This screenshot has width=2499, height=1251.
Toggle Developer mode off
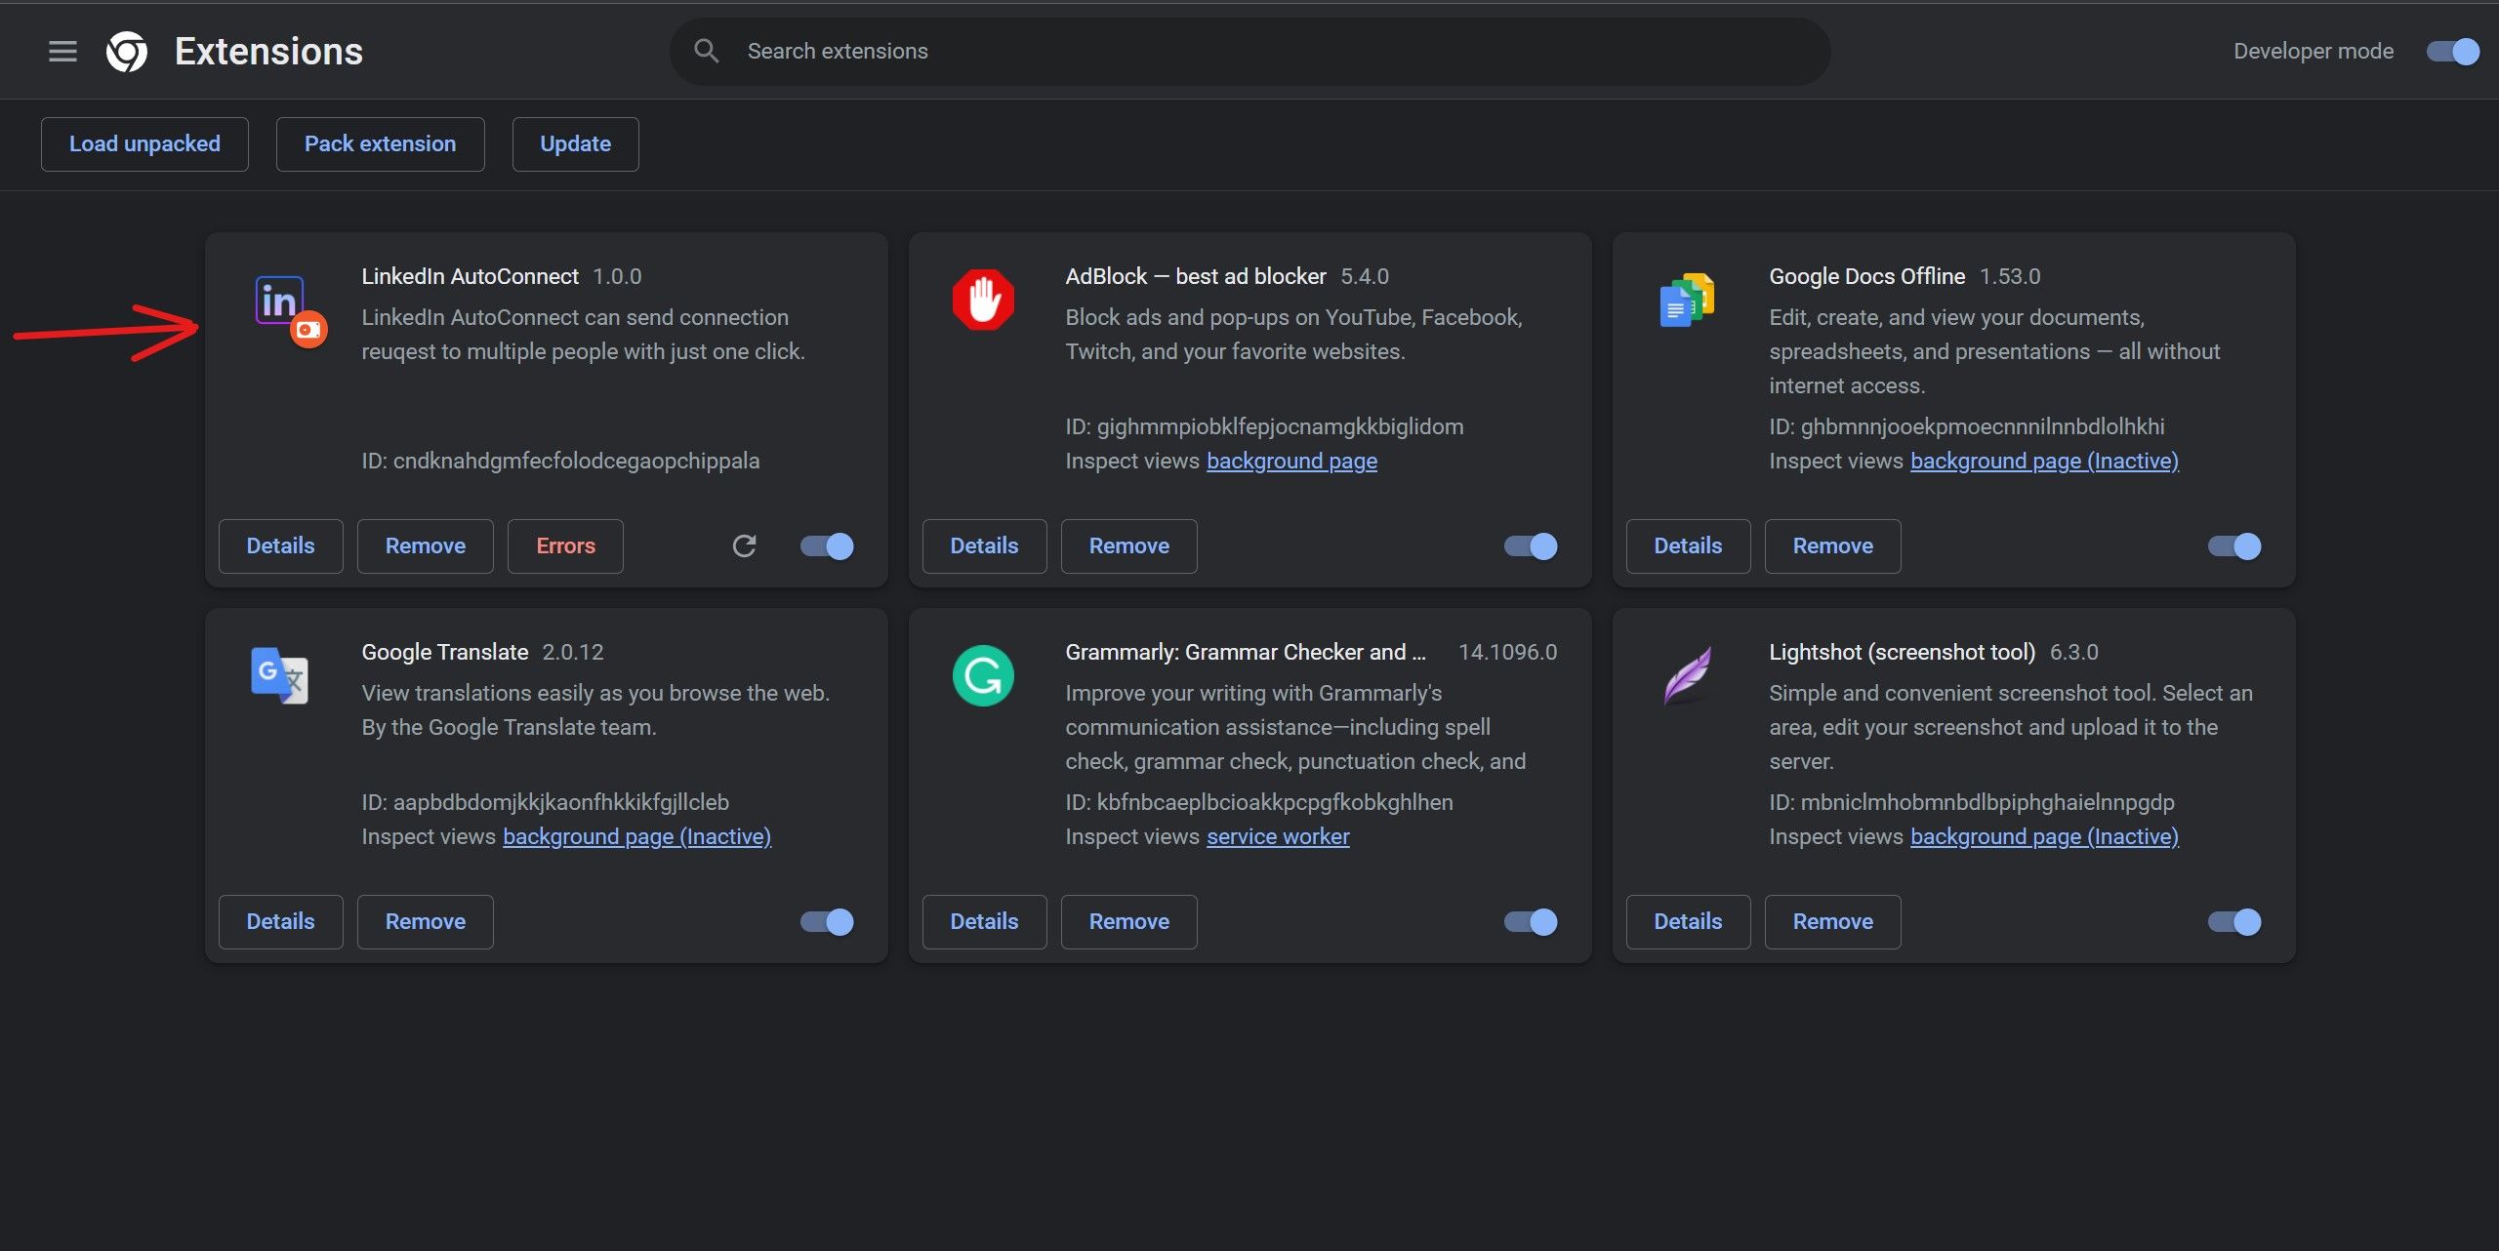coord(2451,51)
